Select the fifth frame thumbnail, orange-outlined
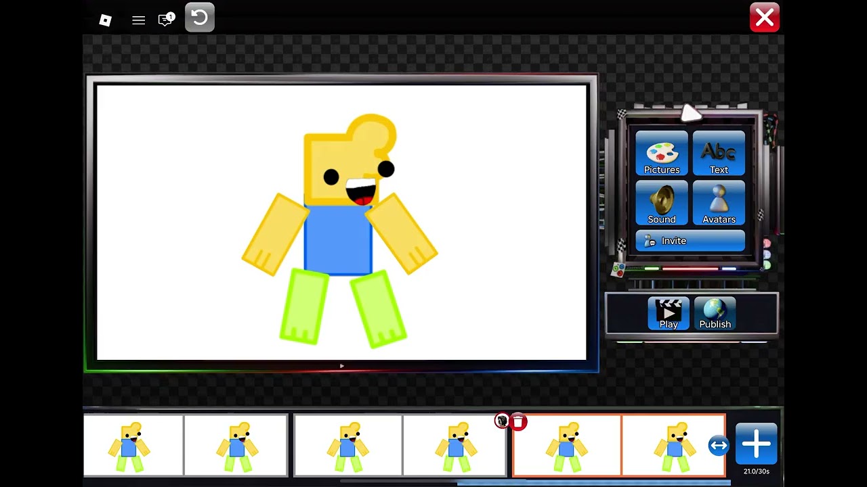 point(567,445)
